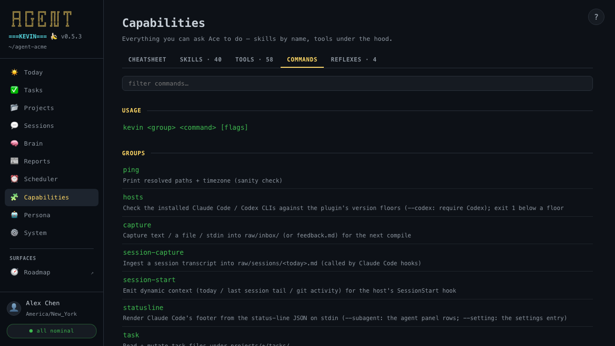This screenshot has width=615, height=346.
Task: Click the v0.5.3 version text
Action: [x=71, y=37]
